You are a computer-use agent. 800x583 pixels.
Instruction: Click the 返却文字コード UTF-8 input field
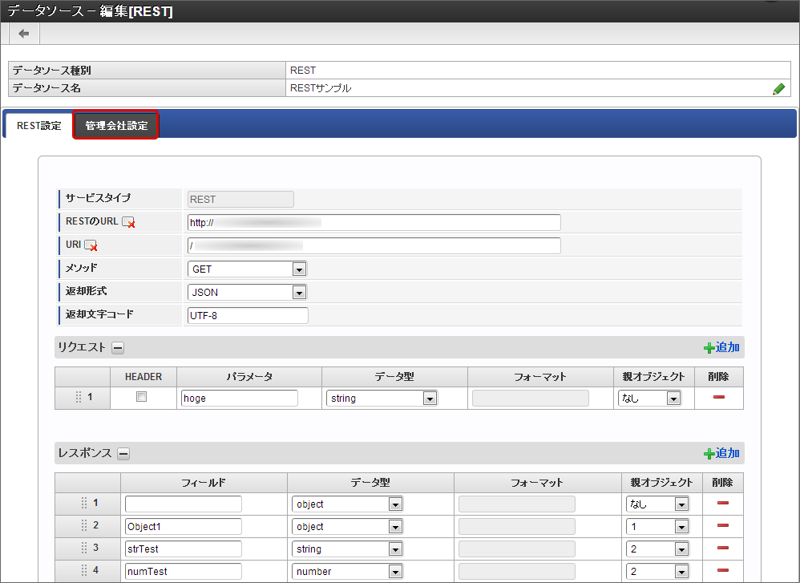247,315
